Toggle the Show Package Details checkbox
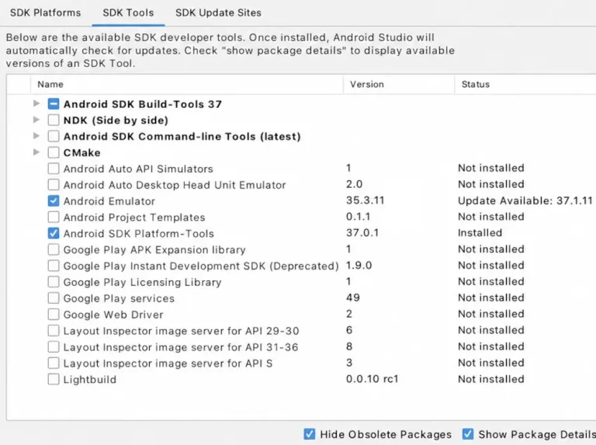Viewport: 596px width, 445px height. [x=468, y=434]
